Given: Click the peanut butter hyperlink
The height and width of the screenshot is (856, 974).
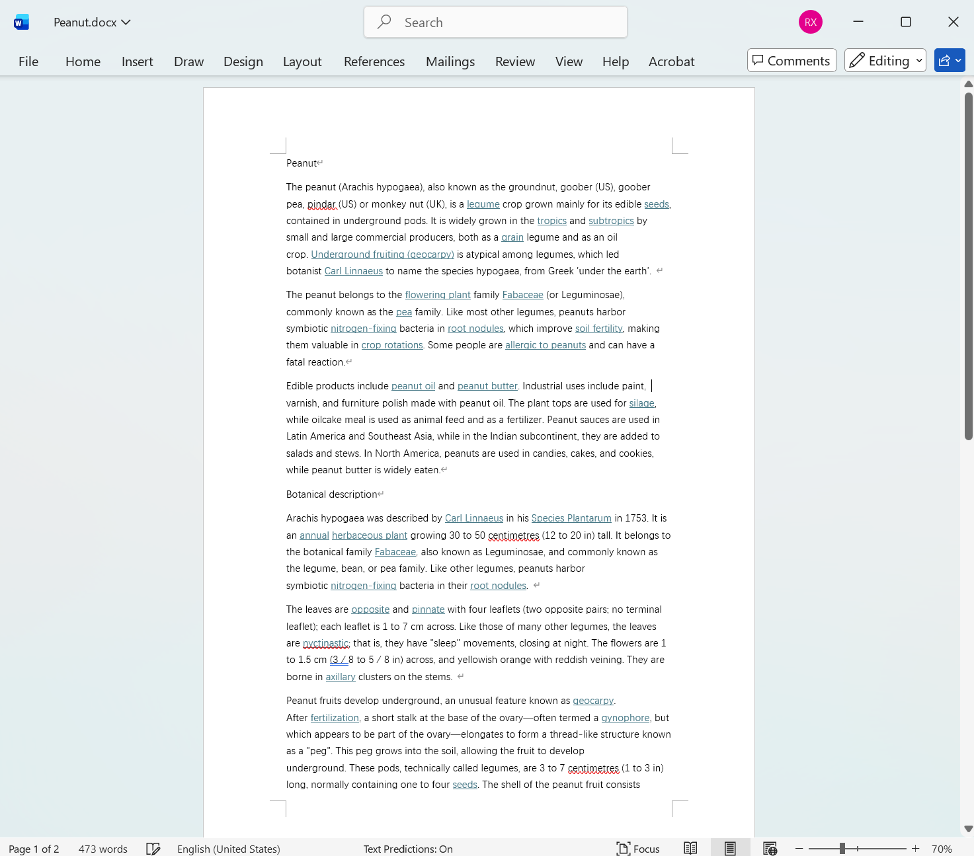Looking at the screenshot, I should point(487,385).
